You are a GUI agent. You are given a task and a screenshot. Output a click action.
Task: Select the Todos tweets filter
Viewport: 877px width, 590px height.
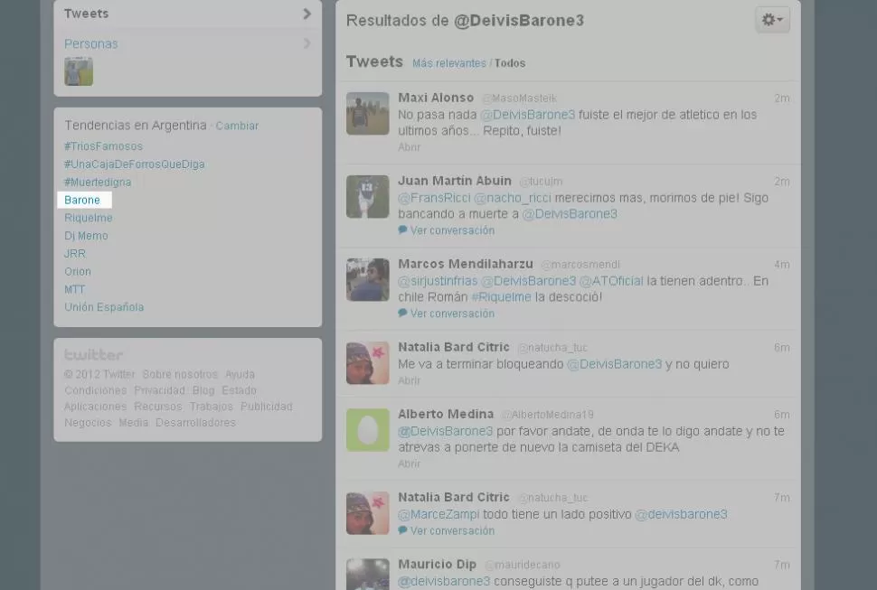[x=509, y=63]
